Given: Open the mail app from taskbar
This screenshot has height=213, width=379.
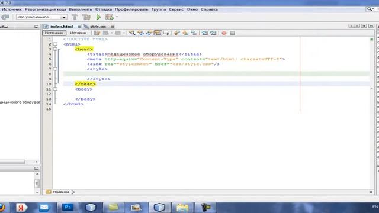Looking at the screenshot, I should (44, 208).
